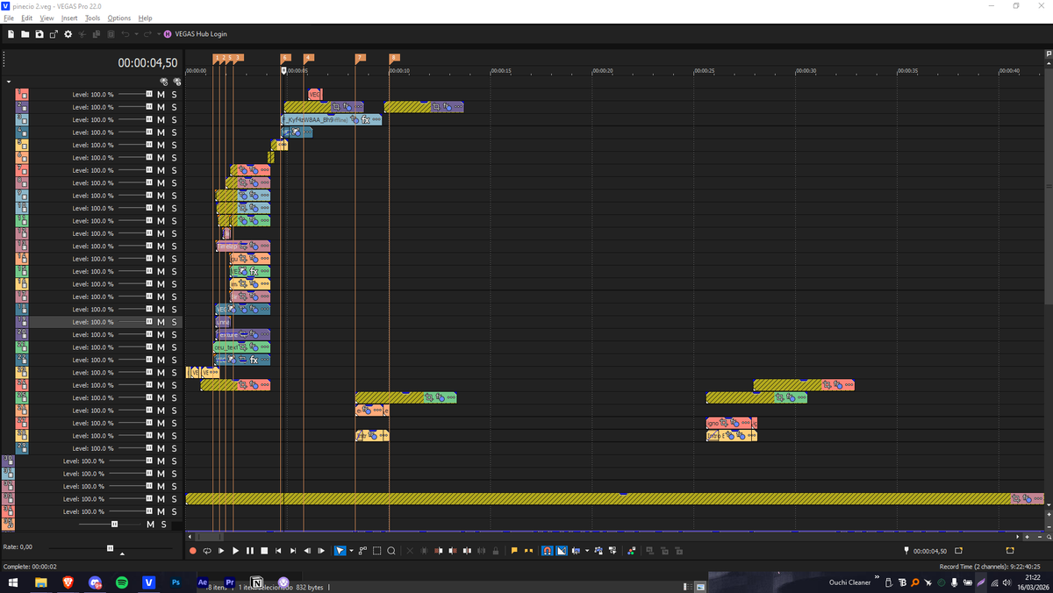Create a new project with the New icon

(11, 34)
